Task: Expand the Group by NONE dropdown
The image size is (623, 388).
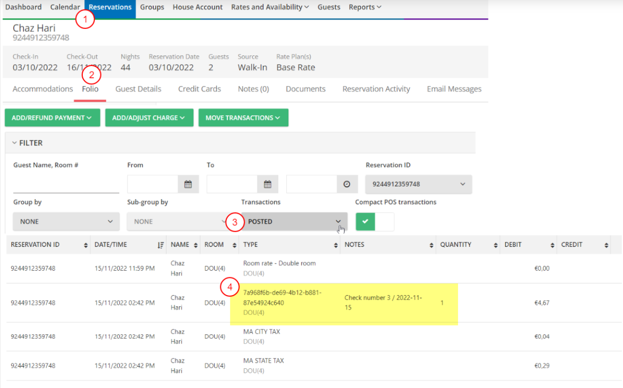Action: 66,222
